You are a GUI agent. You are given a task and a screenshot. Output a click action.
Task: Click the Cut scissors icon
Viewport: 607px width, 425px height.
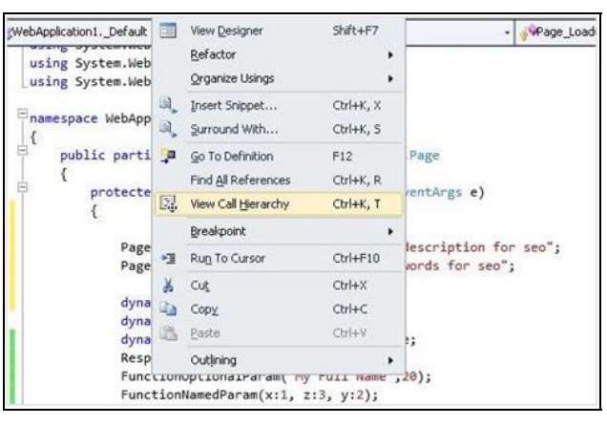166,286
